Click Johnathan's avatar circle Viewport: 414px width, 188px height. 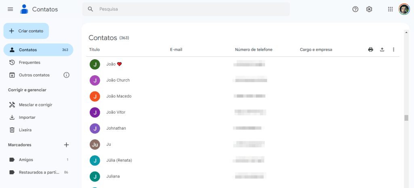[x=95, y=128]
